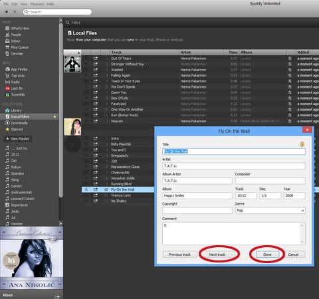Viewport: 319px width, 299px height.
Task: Open Last.fm app
Action: click(14, 88)
